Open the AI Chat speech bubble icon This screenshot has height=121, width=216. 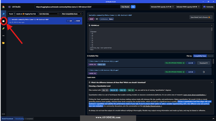point(4,21)
